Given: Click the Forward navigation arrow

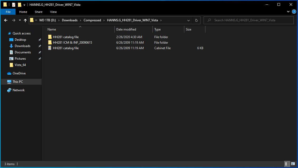Looking at the screenshot, I should 14,20.
